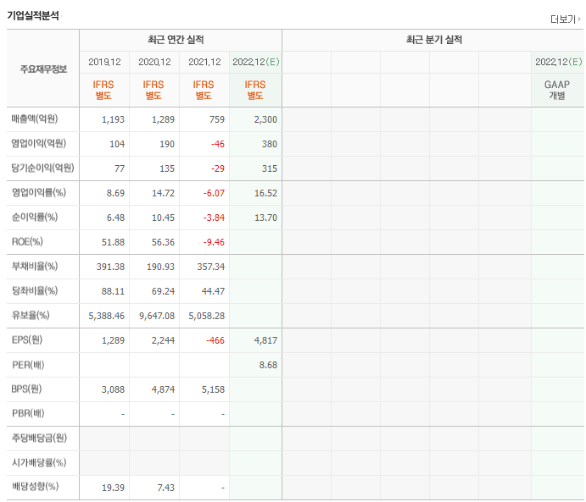Click debt ratio value 190.93
This screenshot has height=502, width=586.
[x=160, y=267]
